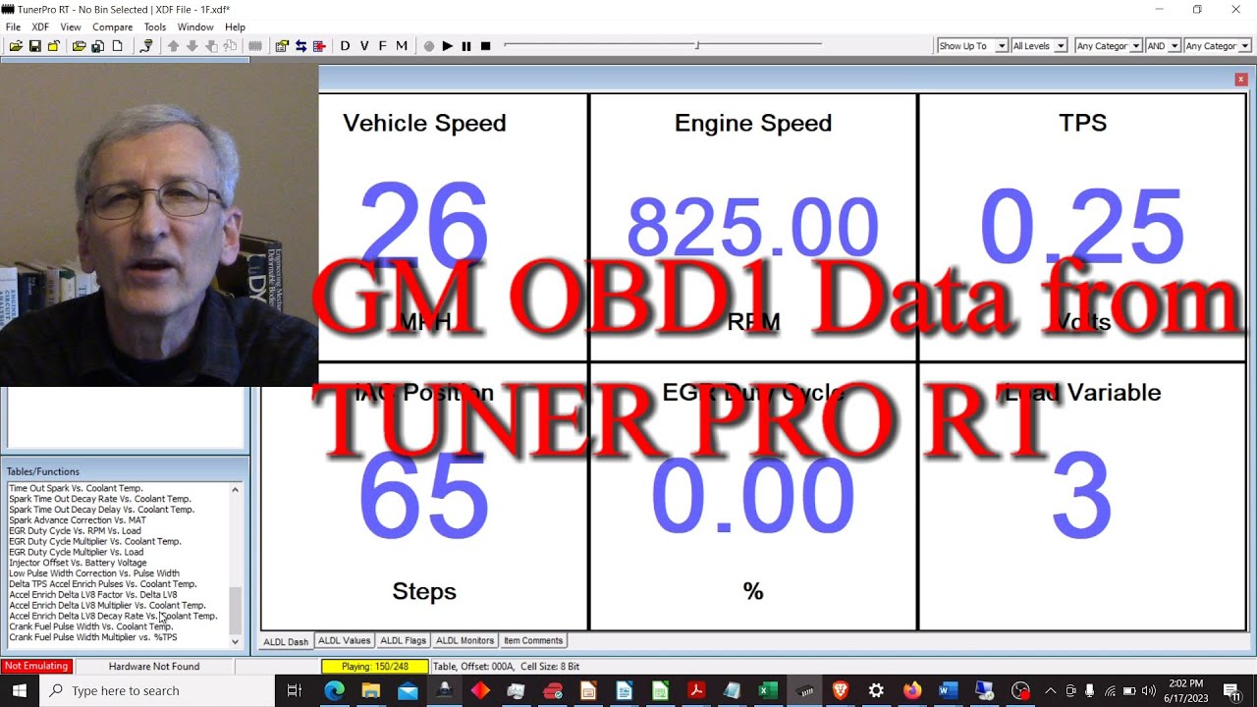1257x707 pixels.
Task: Click the Hardware Not Found status
Action: coord(154,667)
